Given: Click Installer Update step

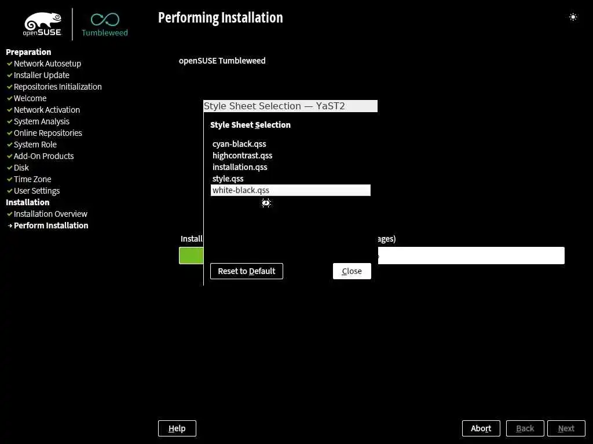Looking at the screenshot, I should (x=42, y=75).
